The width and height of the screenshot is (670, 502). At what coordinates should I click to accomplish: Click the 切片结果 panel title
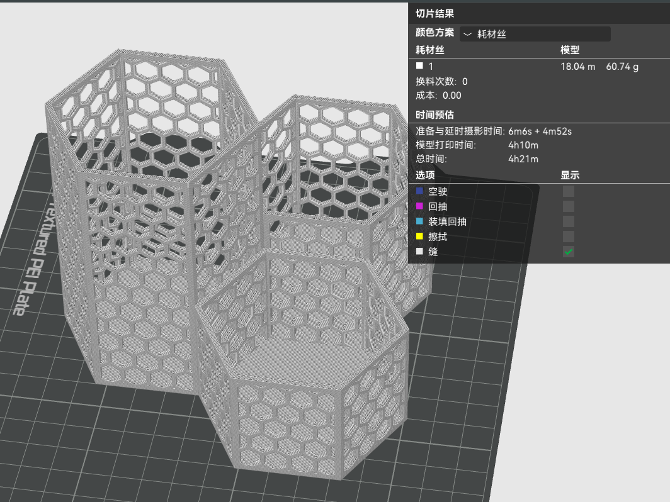pyautogui.click(x=434, y=13)
